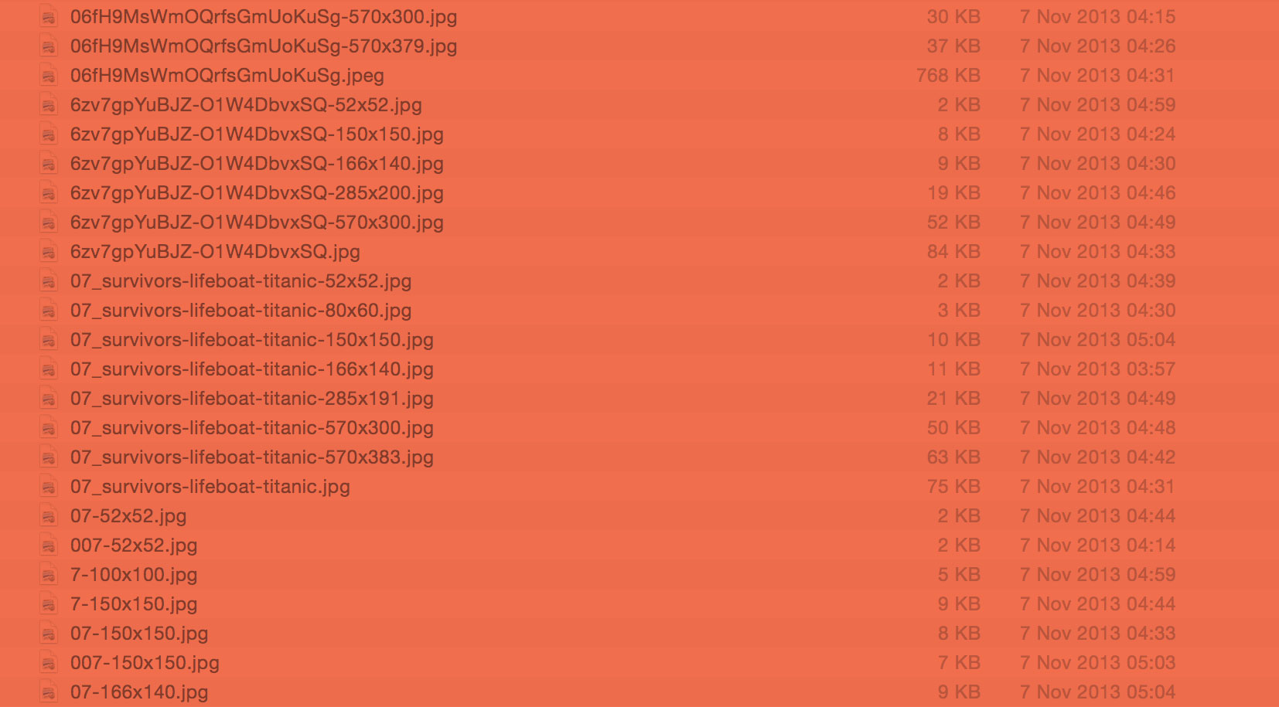This screenshot has width=1279, height=707.
Task: Click the icon beside 07_survivors-lifeboat-titanic-570x383.jpg
Action: tap(48, 457)
